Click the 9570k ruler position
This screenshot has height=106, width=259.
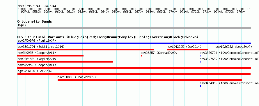pos(26,12)
